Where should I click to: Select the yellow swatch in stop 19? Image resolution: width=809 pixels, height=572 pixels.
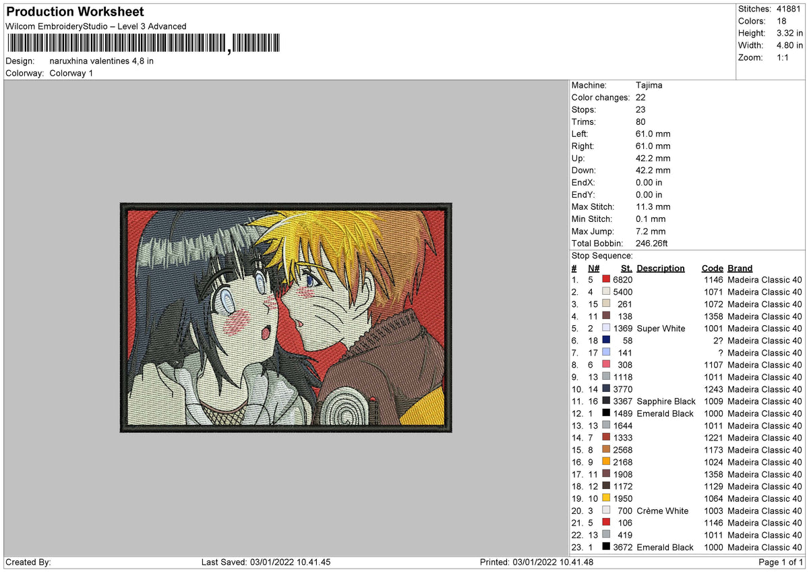(x=606, y=498)
